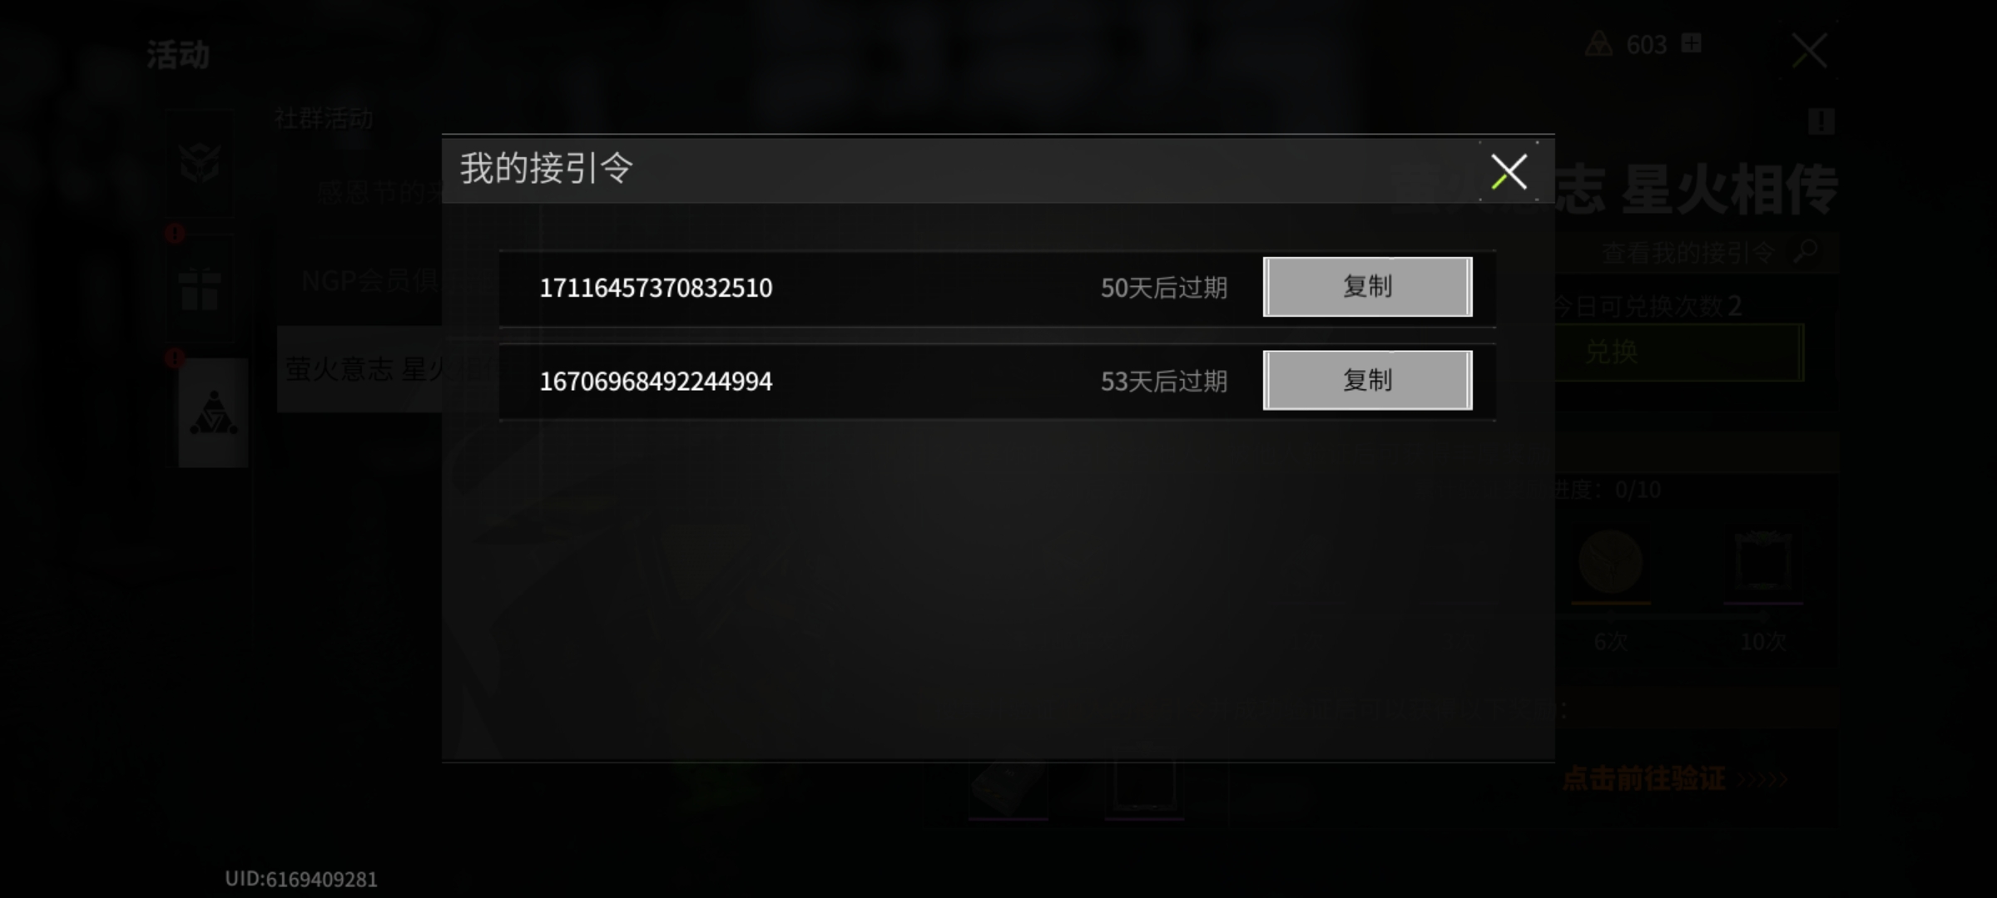Copy the code 17116457370832510

[x=1367, y=287]
